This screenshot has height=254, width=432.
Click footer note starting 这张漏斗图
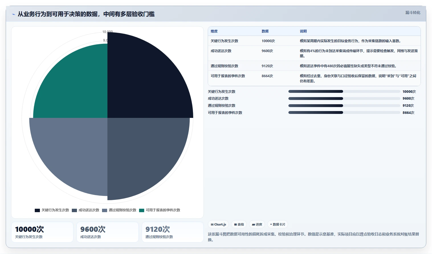pos(313,237)
